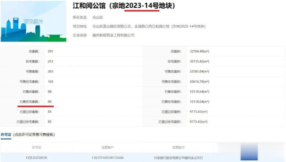Click the 许可证 column header
286x162 pixels.
click(36, 147)
